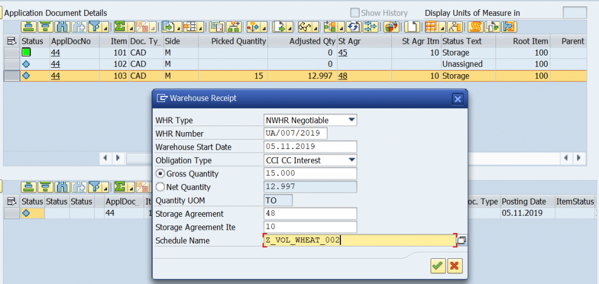This screenshot has height=284, width=599.
Task: Click the blue split arrows icon
Action: click(370, 27)
